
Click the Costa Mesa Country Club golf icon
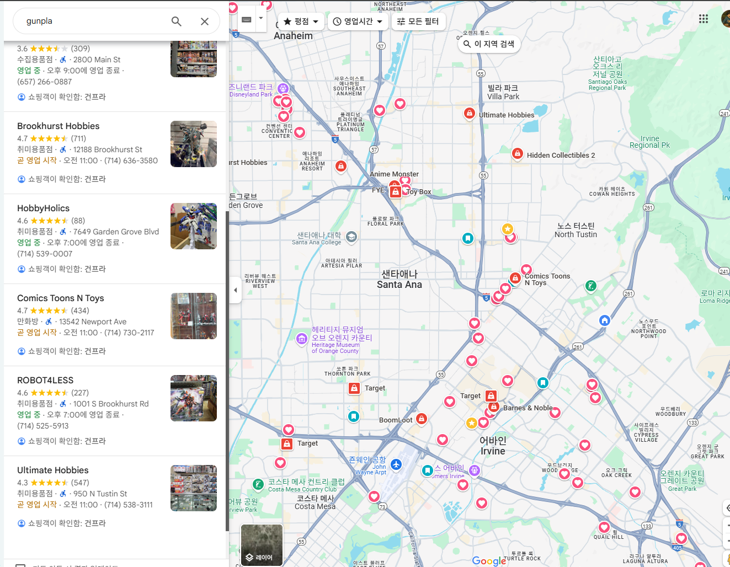coord(258,484)
